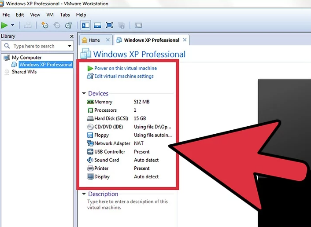Screen dimensions: 311x227
Task: Click the VM icon beside the page title
Action: pos(86,54)
